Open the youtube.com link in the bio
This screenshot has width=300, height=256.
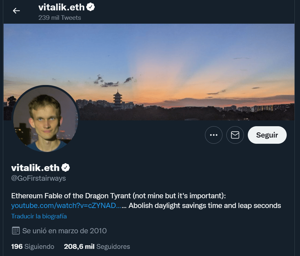[x=66, y=205]
